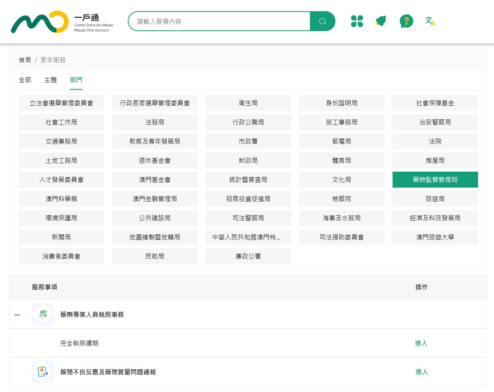Click 首頁 in the breadcrumb
Viewport: 494px width, 392px height.
pos(25,60)
